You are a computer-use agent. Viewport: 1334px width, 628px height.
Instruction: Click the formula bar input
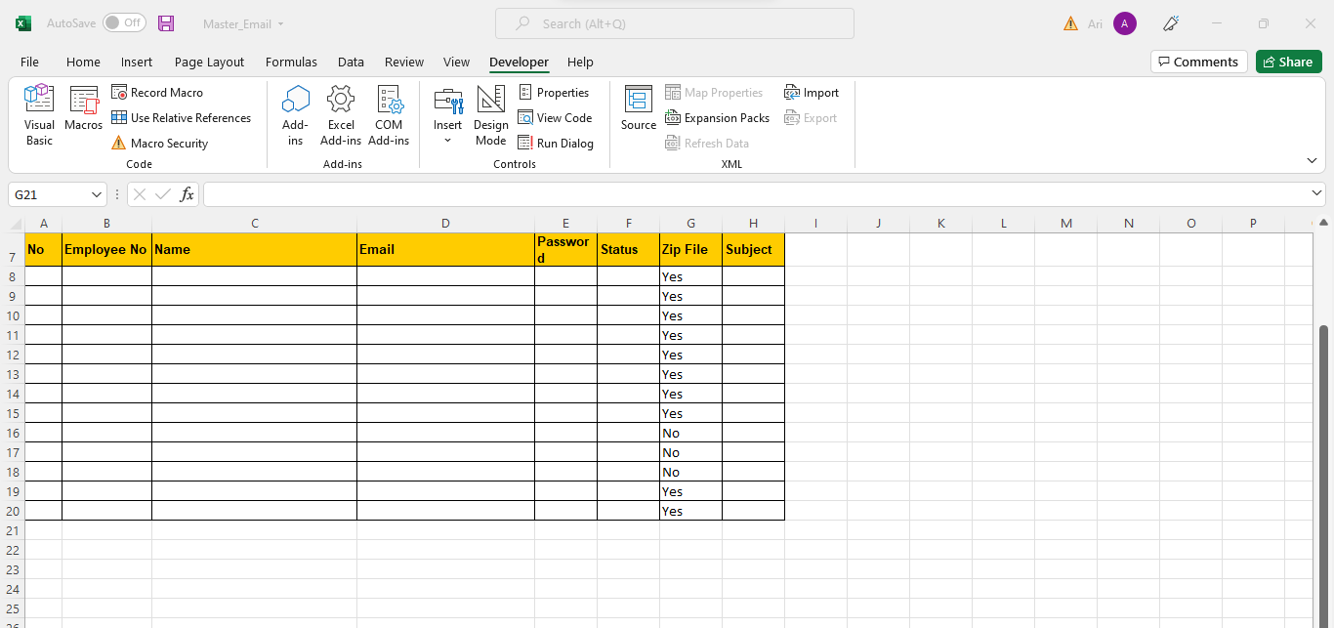coord(755,194)
